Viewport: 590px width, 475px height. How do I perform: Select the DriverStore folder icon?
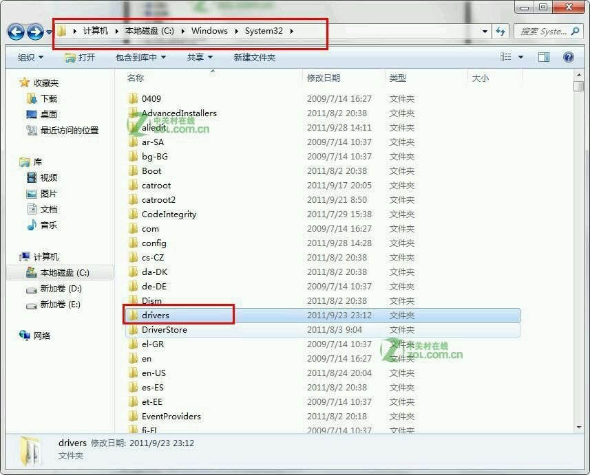pyautogui.click(x=133, y=329)
